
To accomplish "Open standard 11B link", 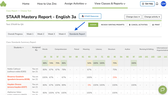I will click(x=159, y=57).
